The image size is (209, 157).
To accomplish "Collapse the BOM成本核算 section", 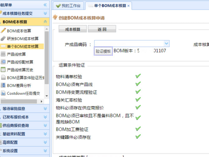I will [45, 22].
